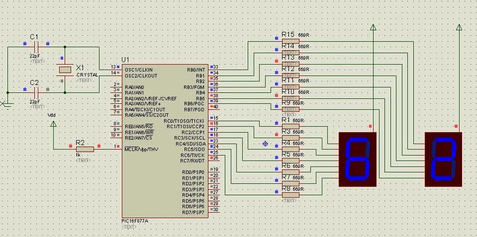The height and width of the screenshot is (237, 477).
Task: Click the 22pF value under C1
Action: (x=35, y=57)
